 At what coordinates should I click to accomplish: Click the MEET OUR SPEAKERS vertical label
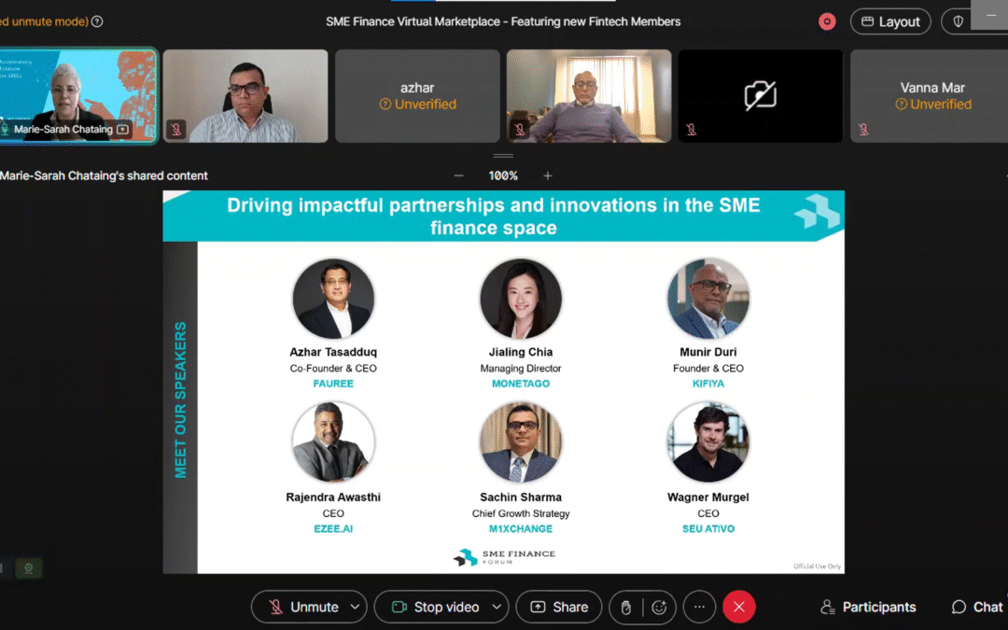click(181, 399)
